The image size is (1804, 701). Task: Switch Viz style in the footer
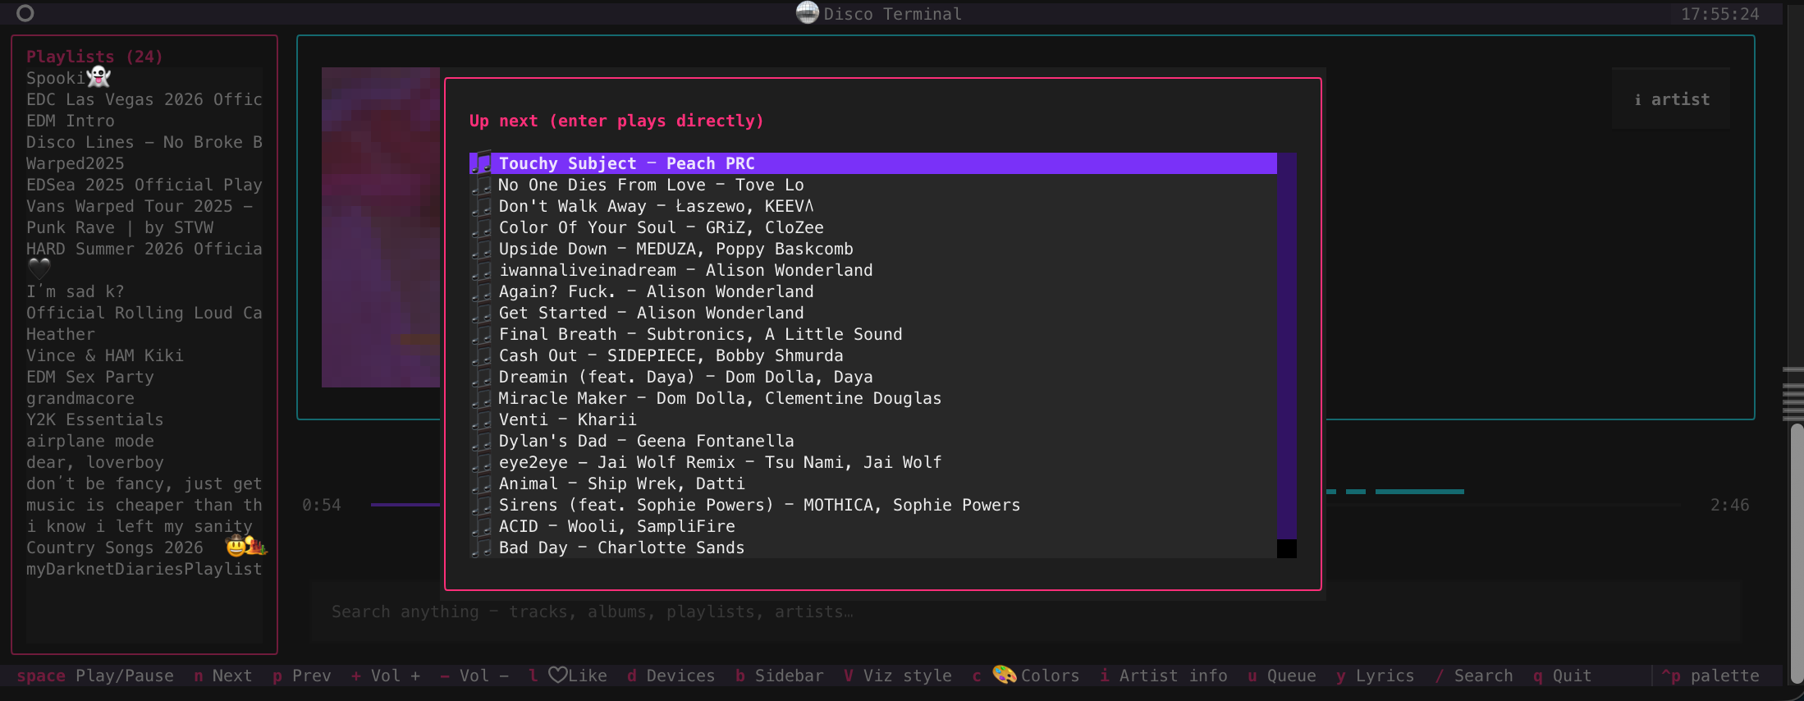click(897, 676)
